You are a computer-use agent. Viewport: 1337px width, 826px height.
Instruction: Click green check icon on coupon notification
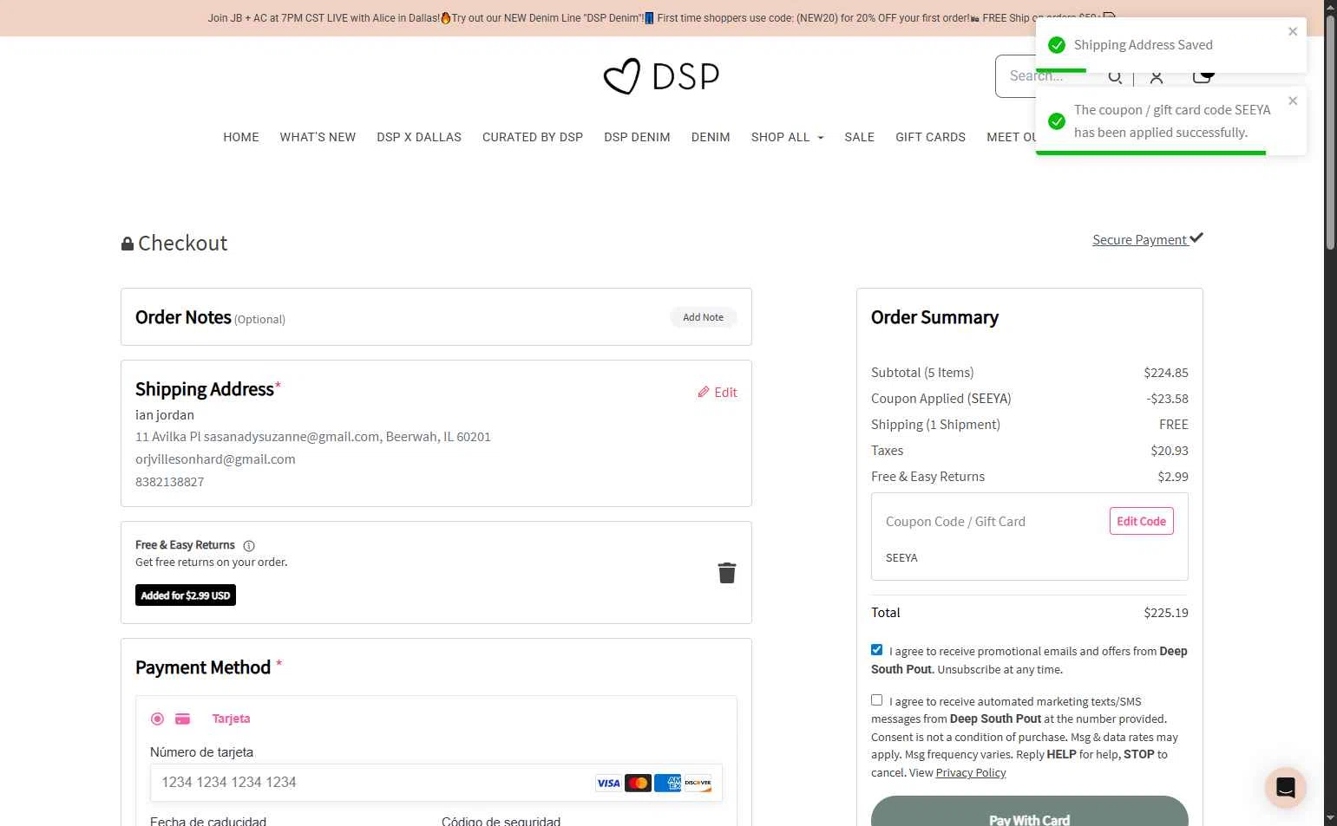click(1057, 121)
